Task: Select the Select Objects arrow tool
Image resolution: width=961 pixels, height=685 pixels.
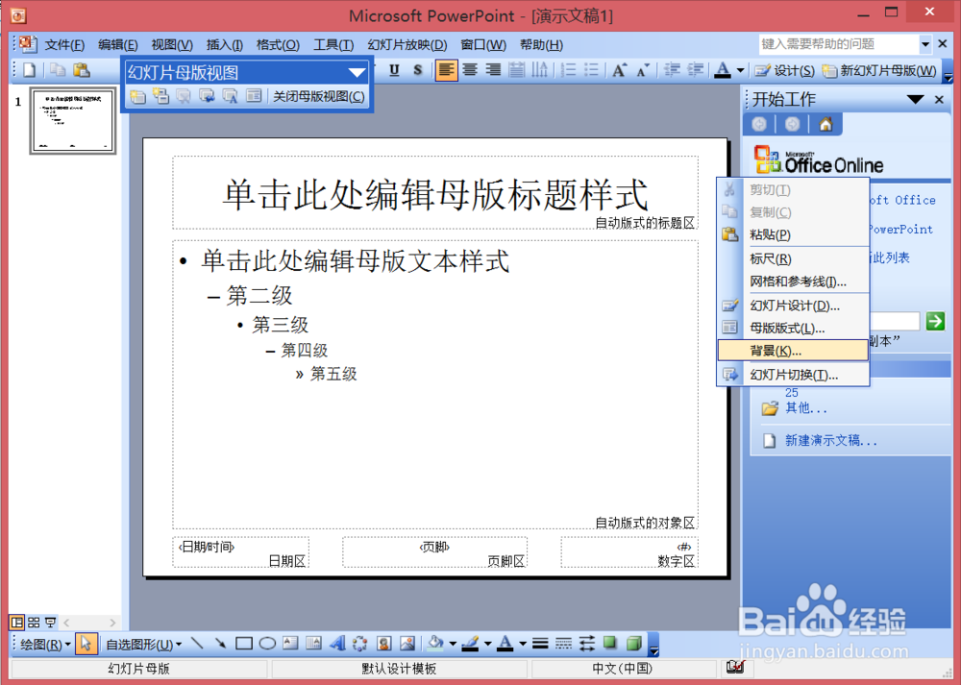Action: [86, 644]
